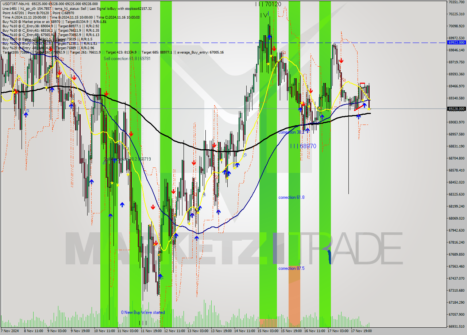This screenshot has width=467, height=335.
Task: Click the 'Target 685: 88977.1' text
Action: (x=157, y=52)
